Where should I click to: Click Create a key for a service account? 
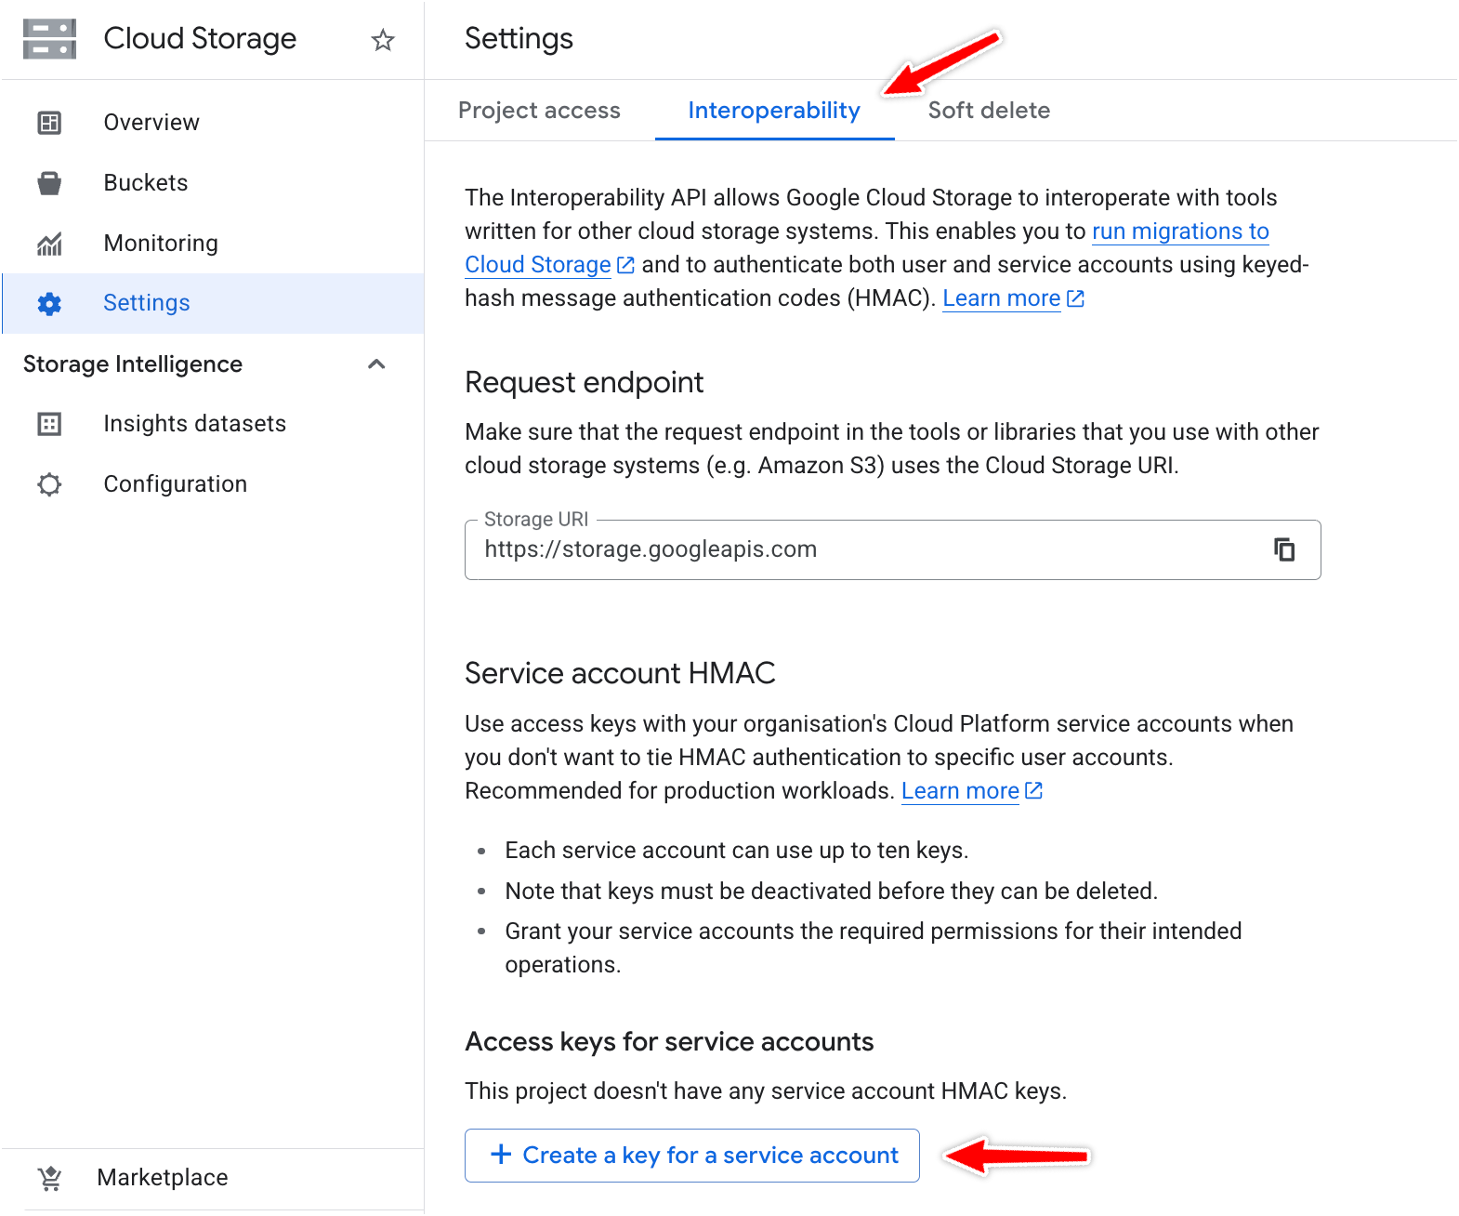pos(692,1156)
